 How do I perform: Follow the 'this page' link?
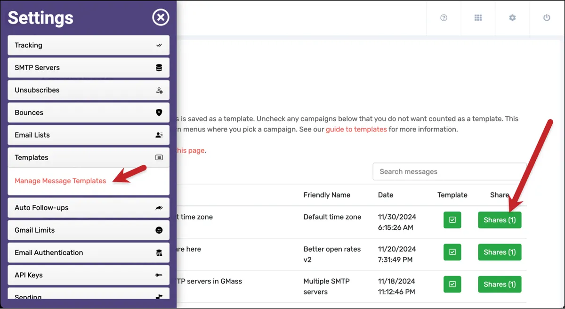click(x=190, y=150)
